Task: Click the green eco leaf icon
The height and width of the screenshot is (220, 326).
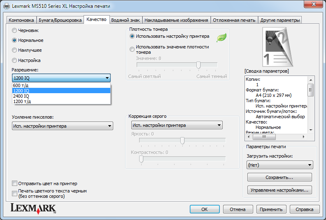Action: coord(221,37)
